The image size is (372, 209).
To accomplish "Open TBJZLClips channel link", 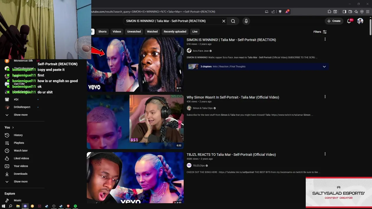I will [199, 166].
